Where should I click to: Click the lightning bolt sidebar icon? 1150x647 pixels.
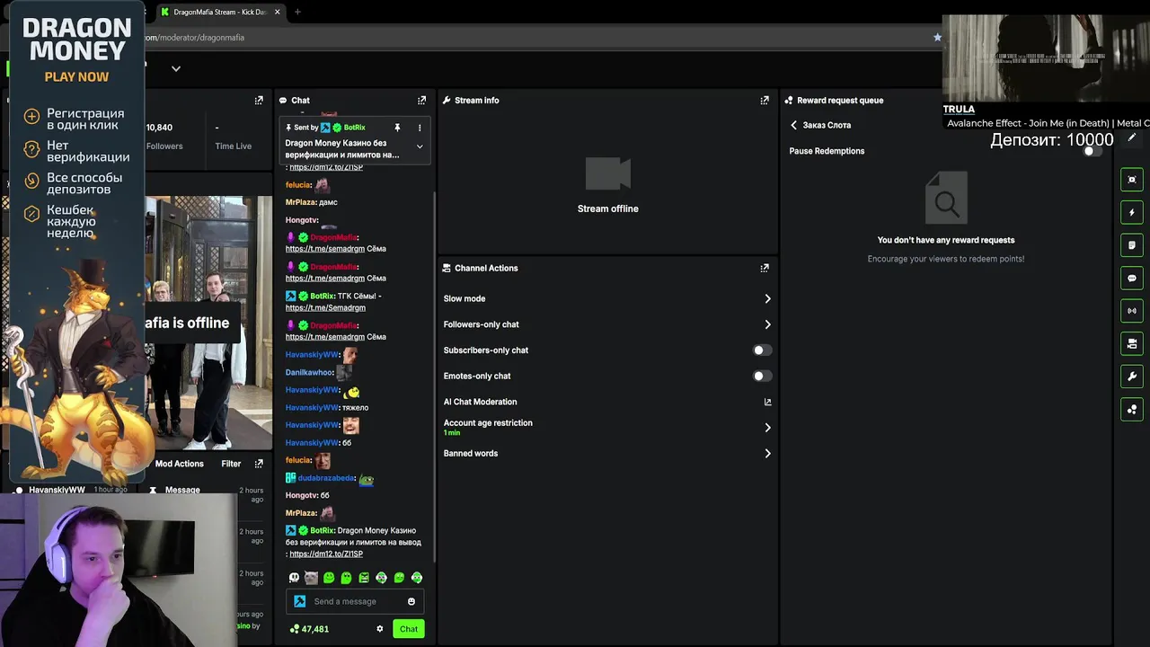pos(1132,212)
